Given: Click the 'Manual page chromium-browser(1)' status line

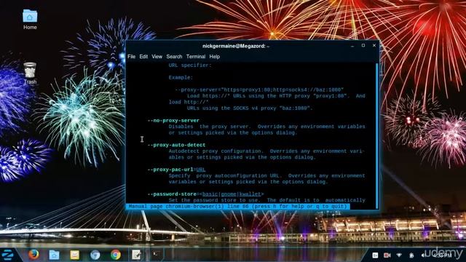Looking at the screenshot, I should tap(238, 206).
